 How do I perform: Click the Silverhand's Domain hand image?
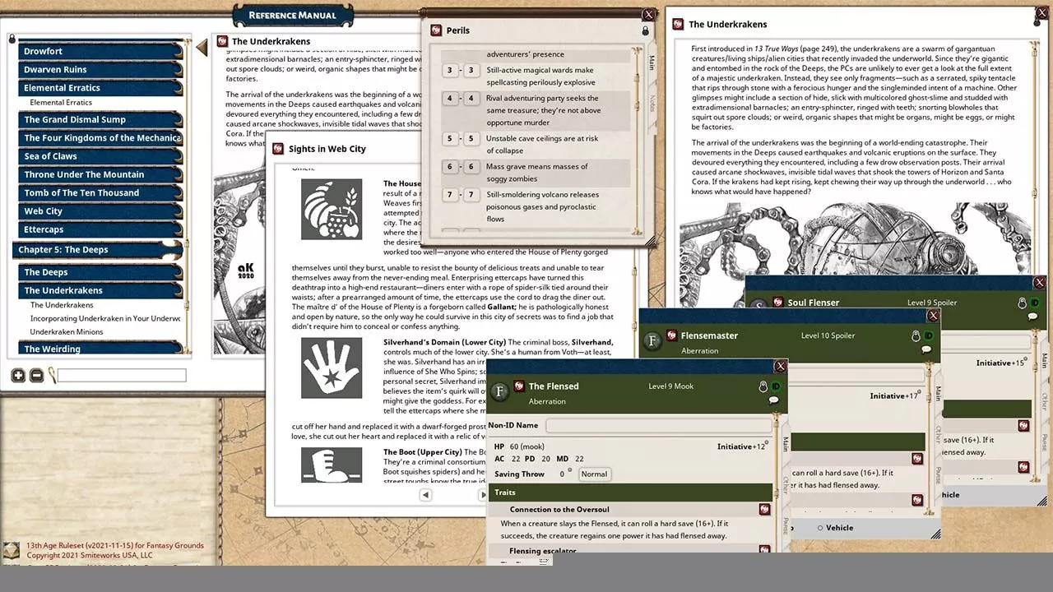(332, 368)
